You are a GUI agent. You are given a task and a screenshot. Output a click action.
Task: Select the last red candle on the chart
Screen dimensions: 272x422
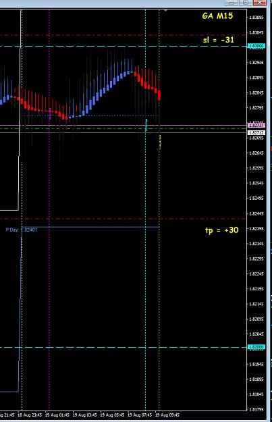159,95
